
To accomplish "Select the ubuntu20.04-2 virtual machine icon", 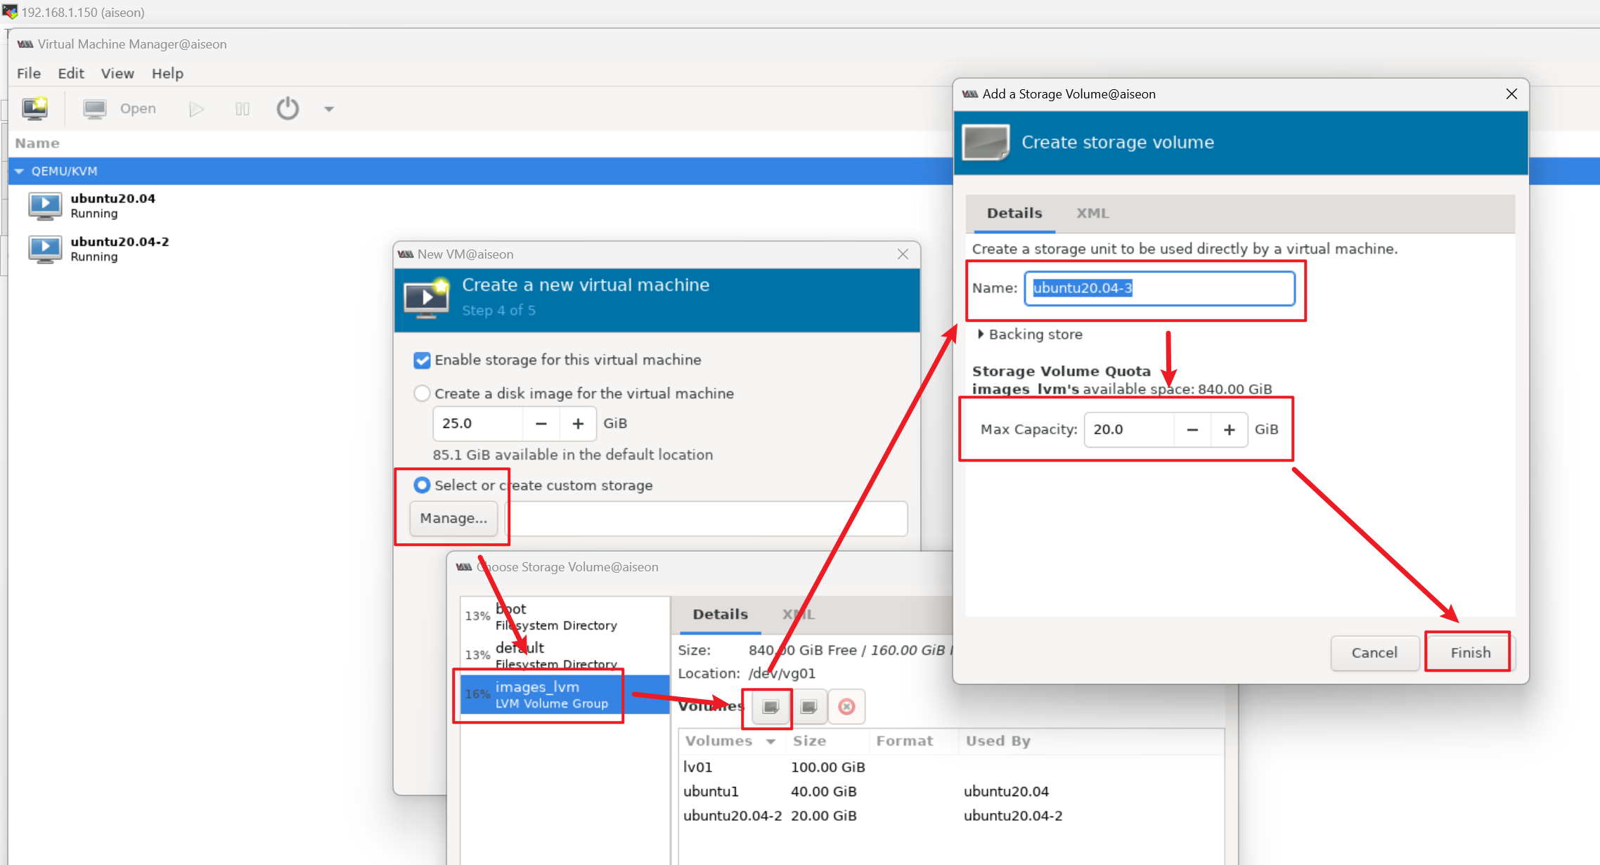I will click(x=45, y=249).
